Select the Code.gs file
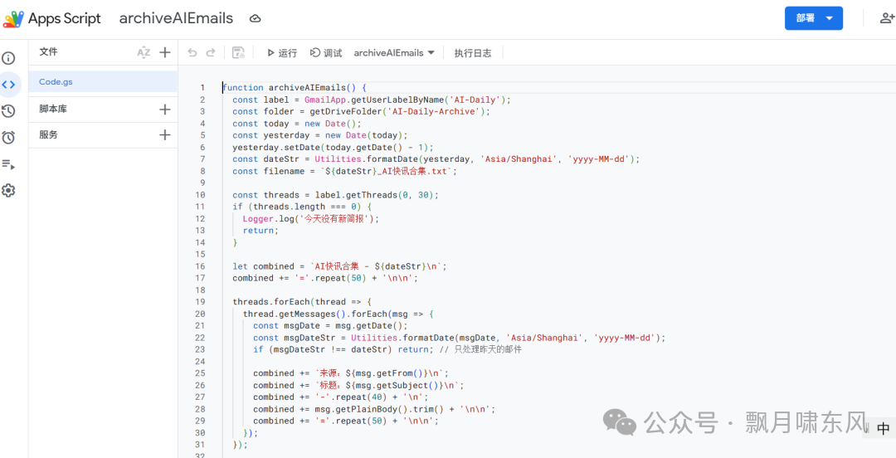This screenshot has height=458, width=896. [103, 82]
